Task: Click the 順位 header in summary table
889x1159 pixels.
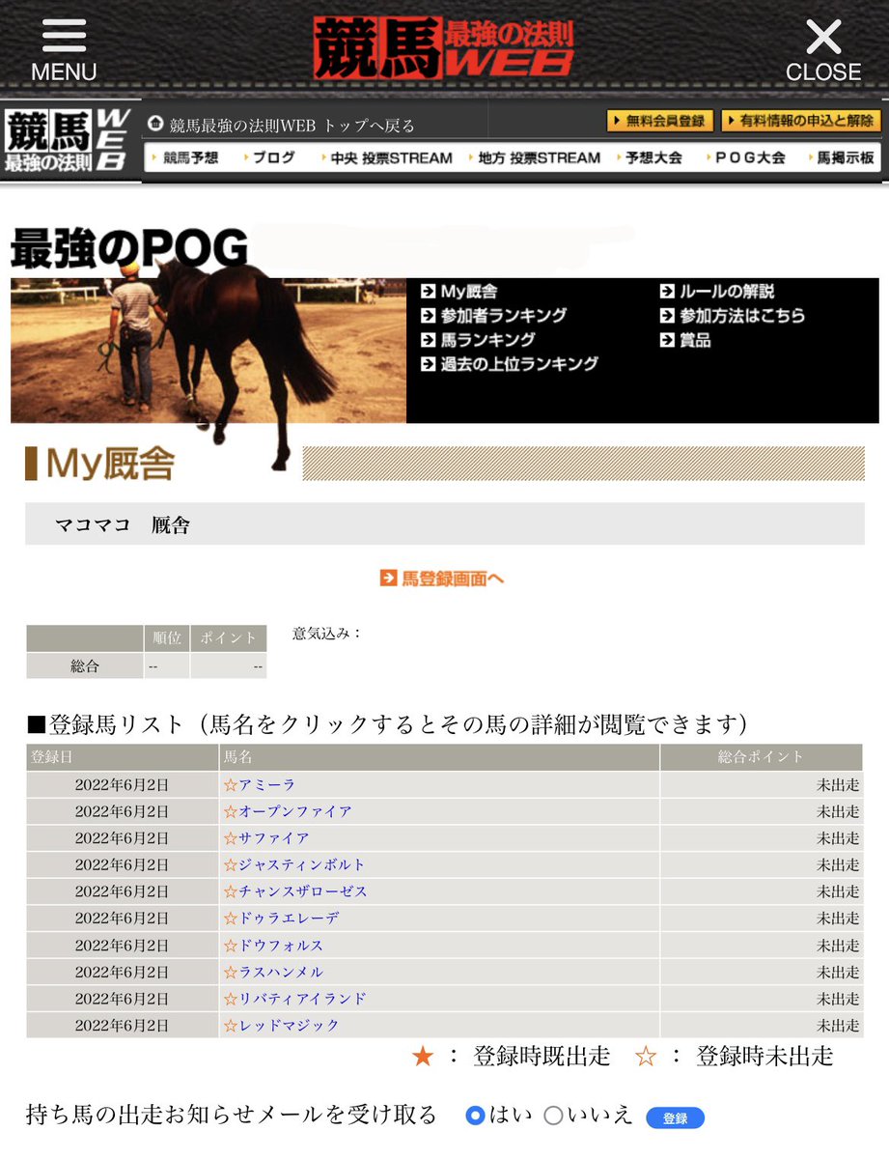Action: (167, 638)
